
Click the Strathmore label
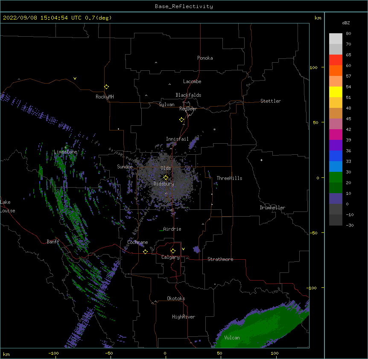pos(220,259)
